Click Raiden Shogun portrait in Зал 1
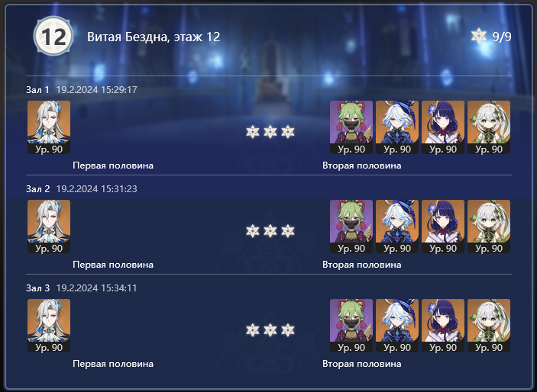Viewport: 537px width, 392px height. click(x=443, y=127)
